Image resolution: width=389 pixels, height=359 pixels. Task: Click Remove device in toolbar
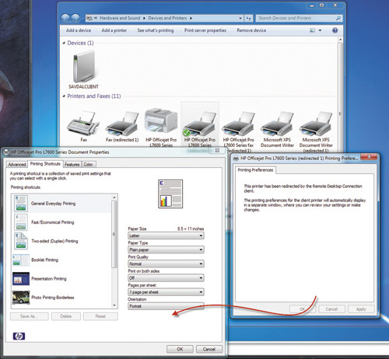(251, 30)
